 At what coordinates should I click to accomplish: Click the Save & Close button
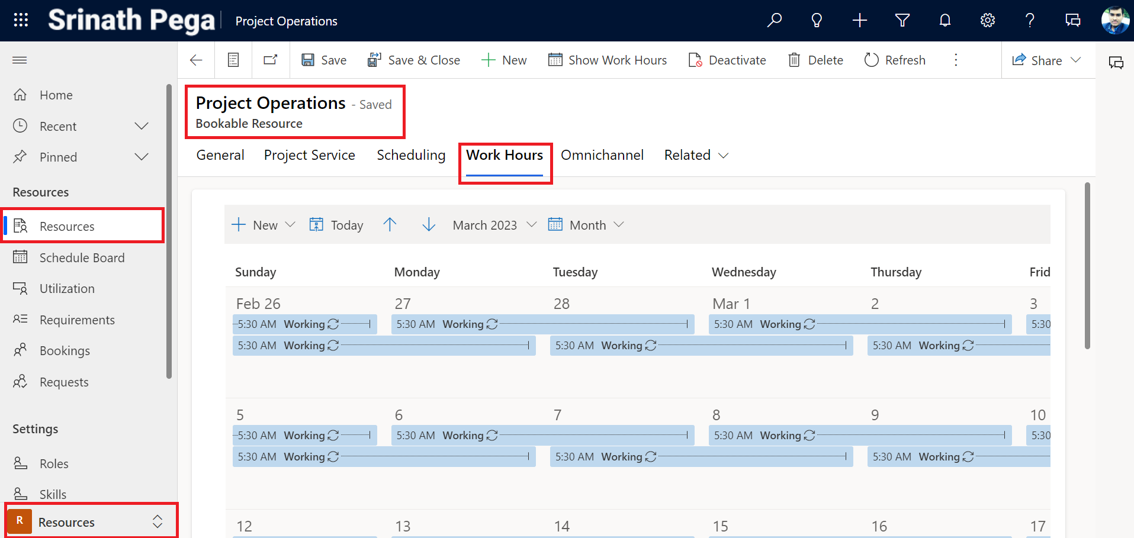[414, 60]
